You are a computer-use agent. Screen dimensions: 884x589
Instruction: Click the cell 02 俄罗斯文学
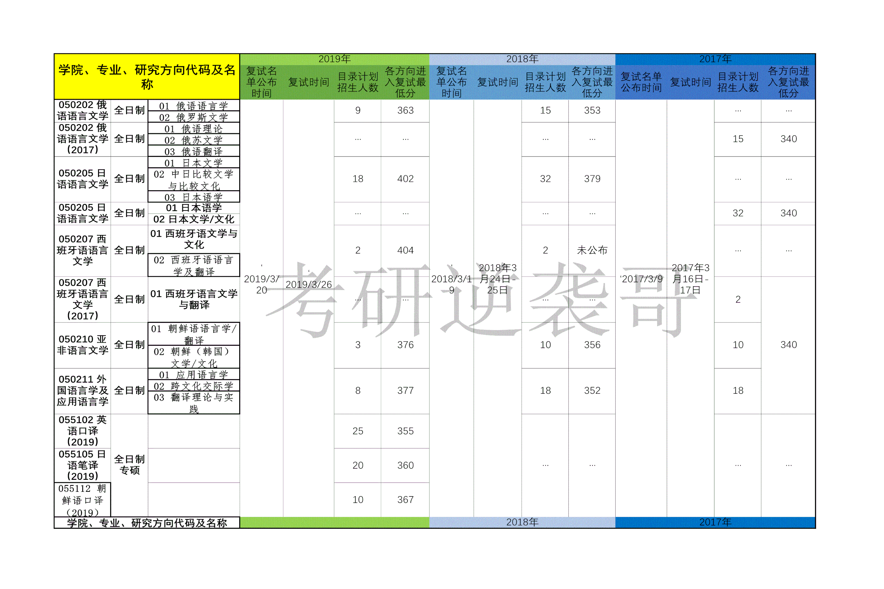click(194, 117)
